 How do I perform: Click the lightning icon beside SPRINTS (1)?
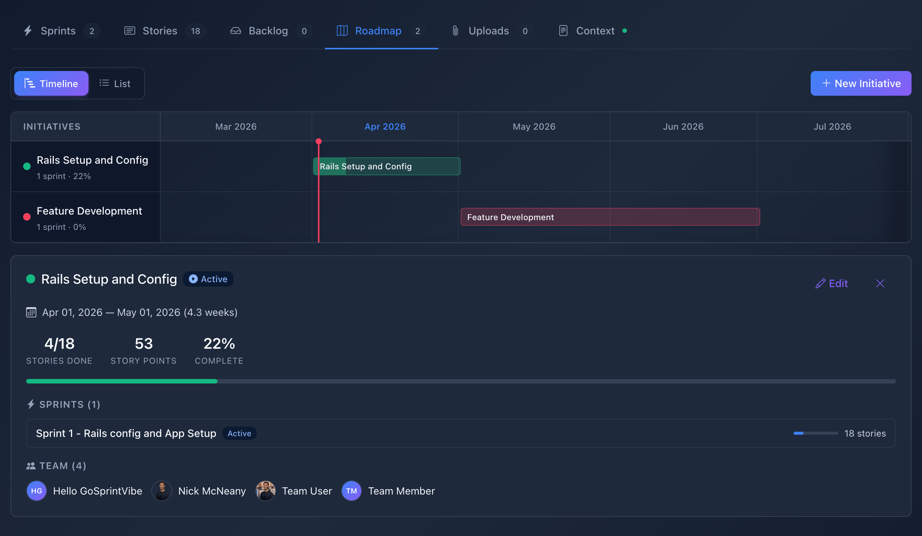(31, 404)
